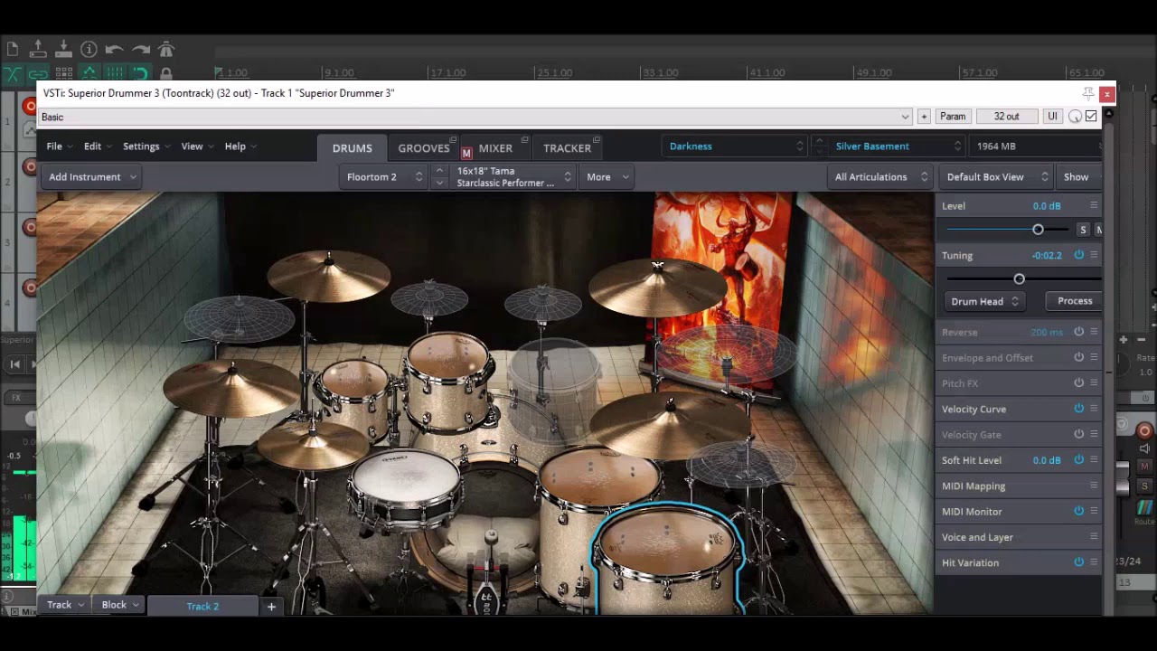Click the pin icon on the FX window

[1088, 93]
